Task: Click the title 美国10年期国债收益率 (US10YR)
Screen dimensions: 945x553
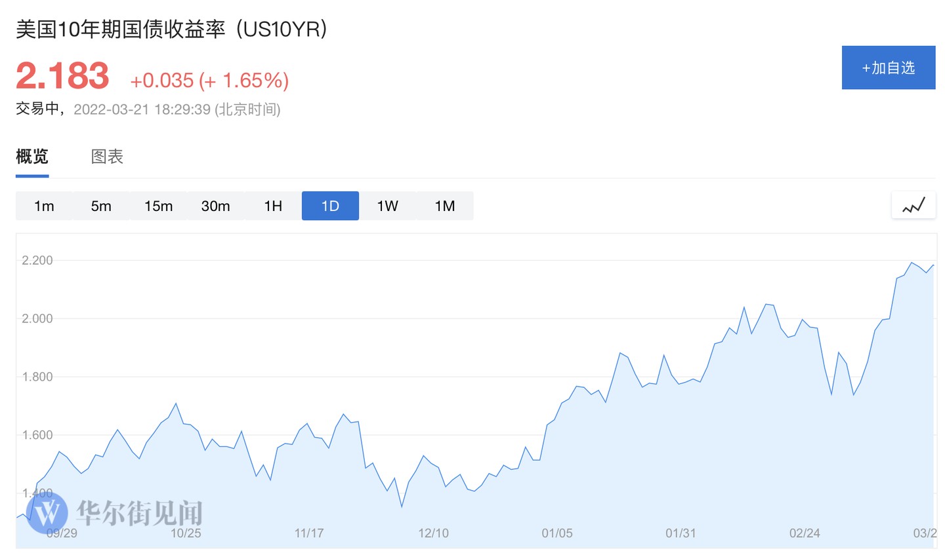Action: pyautogui.click(x=171, y=29)
